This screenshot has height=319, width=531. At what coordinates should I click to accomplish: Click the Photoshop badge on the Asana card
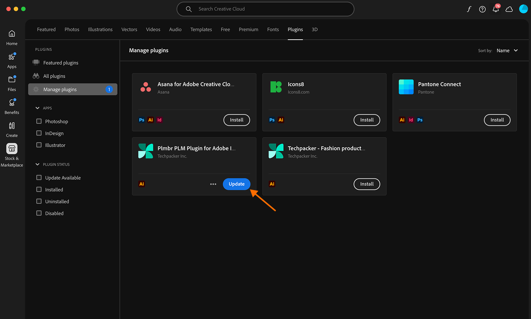(141, 120)
